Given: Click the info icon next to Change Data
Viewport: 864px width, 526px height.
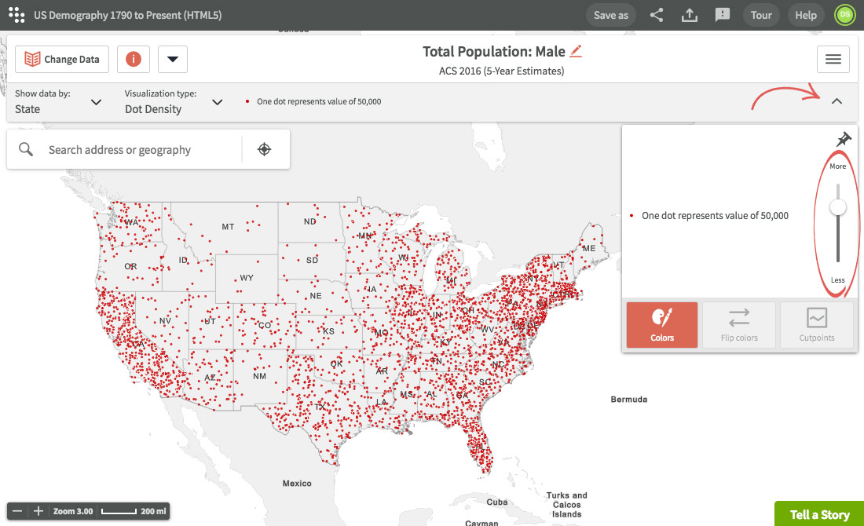Looking at the screenshot, I should 133,58.
